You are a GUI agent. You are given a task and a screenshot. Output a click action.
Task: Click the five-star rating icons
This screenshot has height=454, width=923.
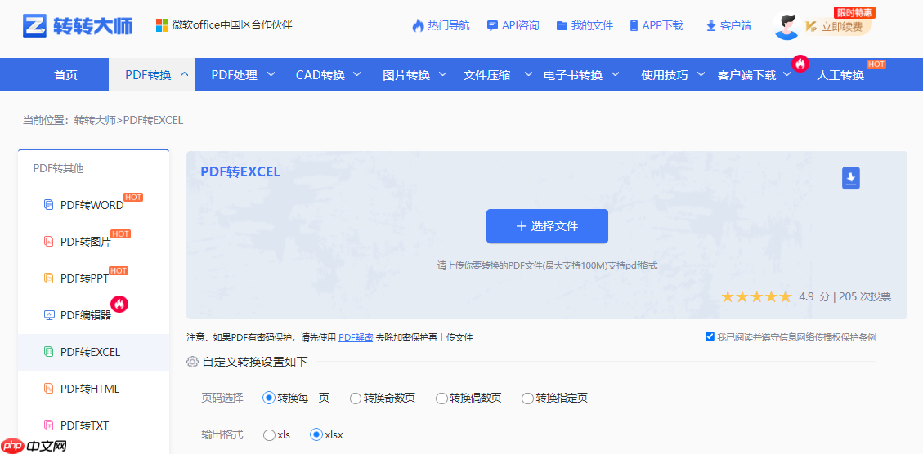[756, 296]
